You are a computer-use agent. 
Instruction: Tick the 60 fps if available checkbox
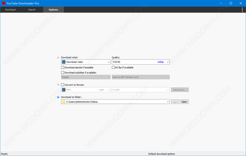[x=113, y=67]
